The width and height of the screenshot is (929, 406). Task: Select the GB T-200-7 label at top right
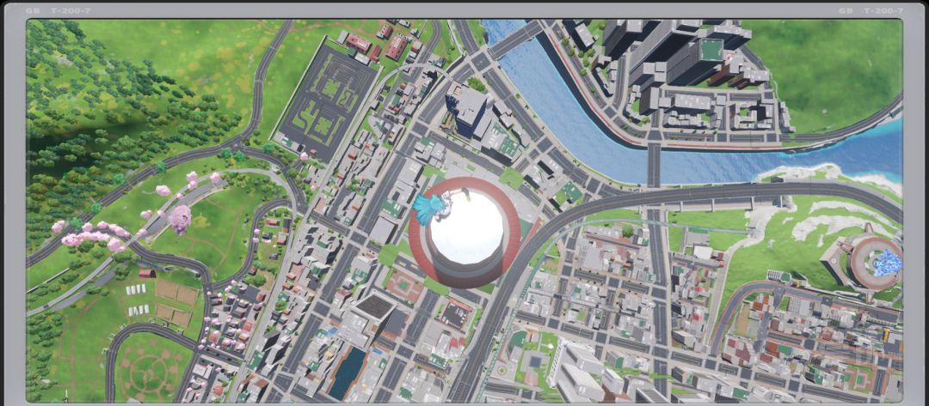pyautogui.click(x=871, y=10)
